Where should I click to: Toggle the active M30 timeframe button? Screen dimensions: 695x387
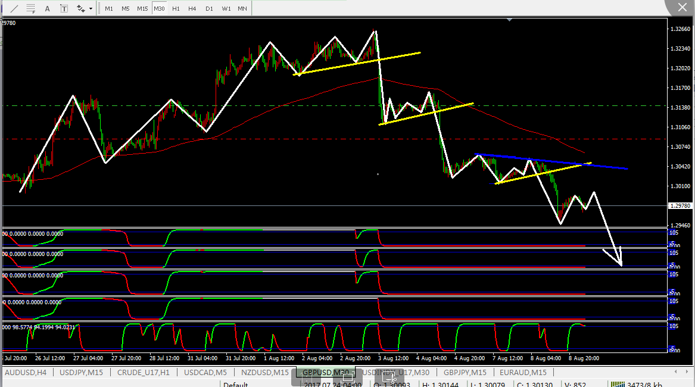[x=159, y=8]
